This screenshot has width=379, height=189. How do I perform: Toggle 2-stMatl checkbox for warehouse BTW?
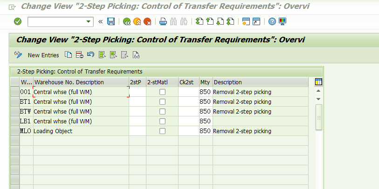point(162,112)
